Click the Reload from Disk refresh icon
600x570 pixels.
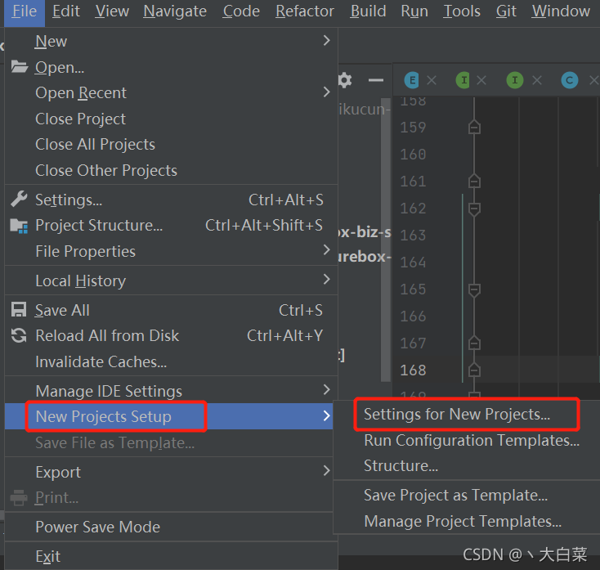click(x=19, y=335)
